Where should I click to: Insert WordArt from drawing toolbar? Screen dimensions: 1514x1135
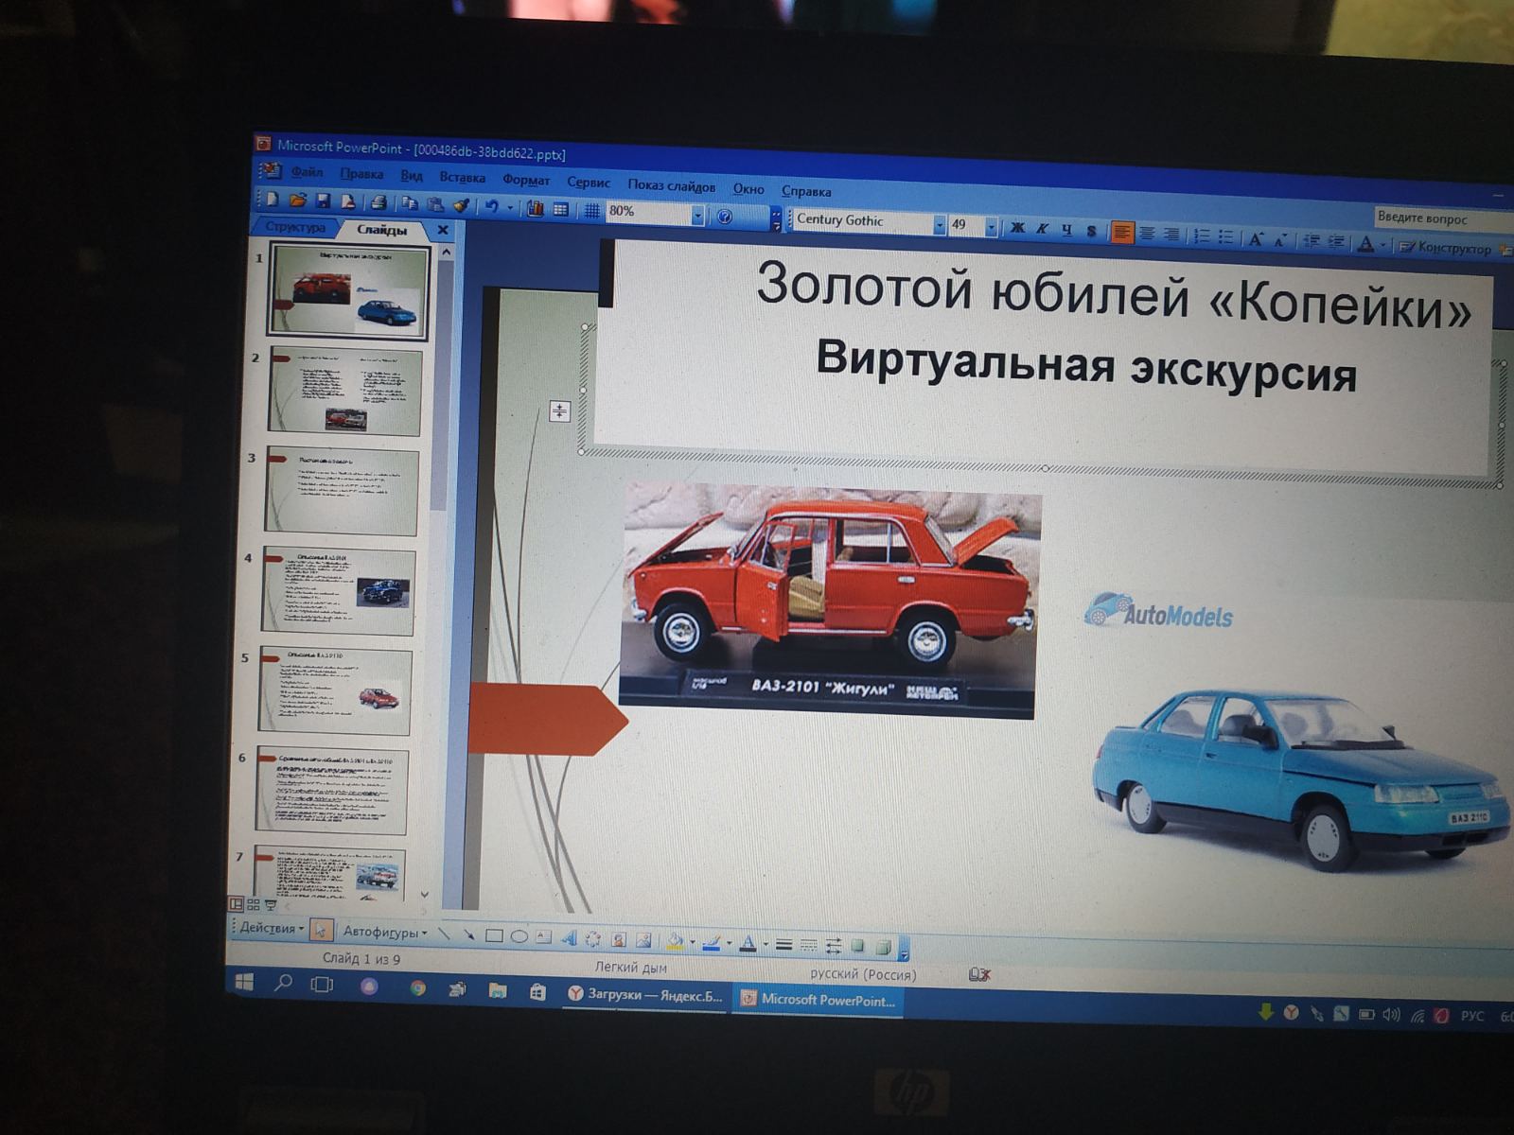click(568, 938)
